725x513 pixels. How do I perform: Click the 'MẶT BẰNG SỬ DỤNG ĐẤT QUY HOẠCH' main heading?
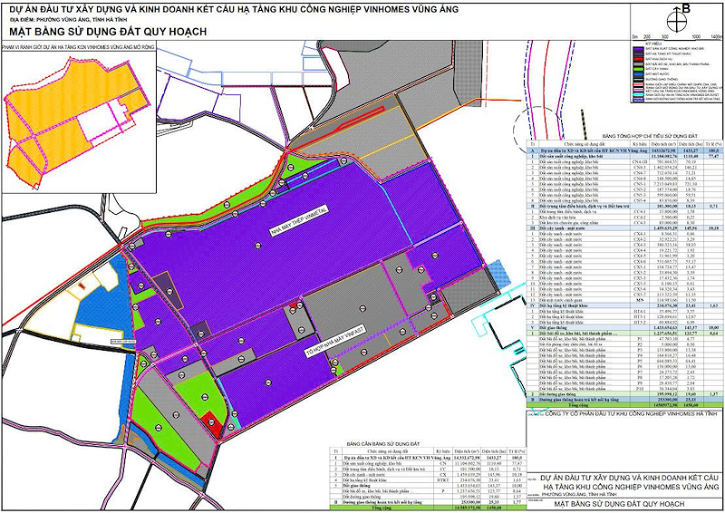pos(107,32)
